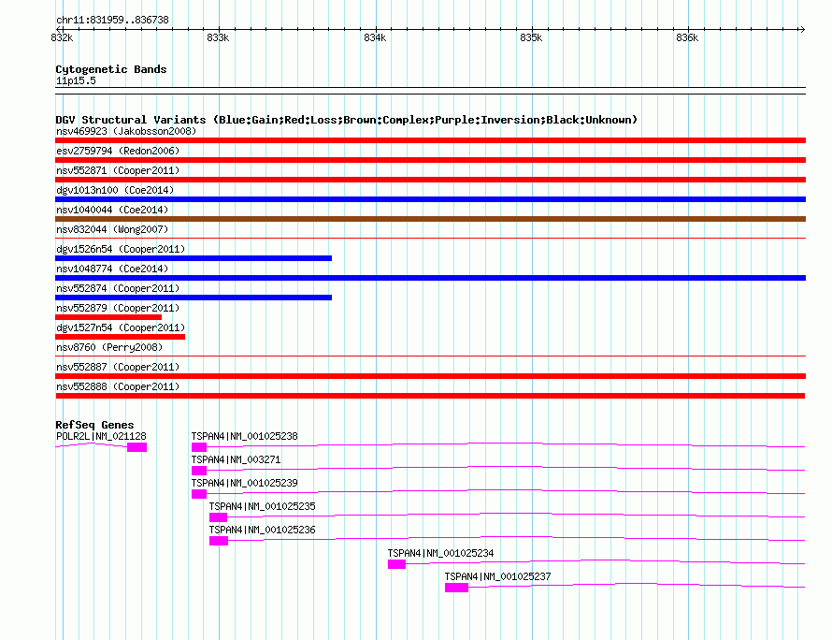Open the TSPAN4|NM_001025239 gene label
This screenshot has width=832, height=640.
[245, 483]
